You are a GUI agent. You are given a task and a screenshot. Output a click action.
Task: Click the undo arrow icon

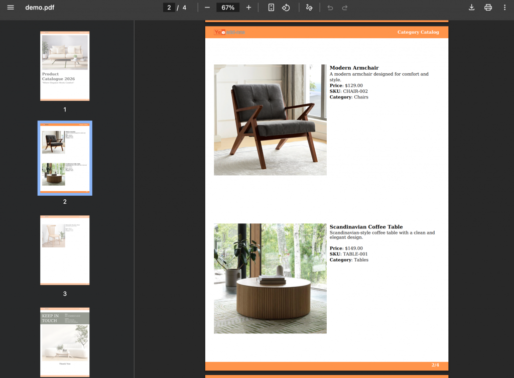[x=330, y=8]
